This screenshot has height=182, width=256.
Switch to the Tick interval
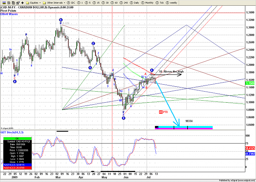160,3
